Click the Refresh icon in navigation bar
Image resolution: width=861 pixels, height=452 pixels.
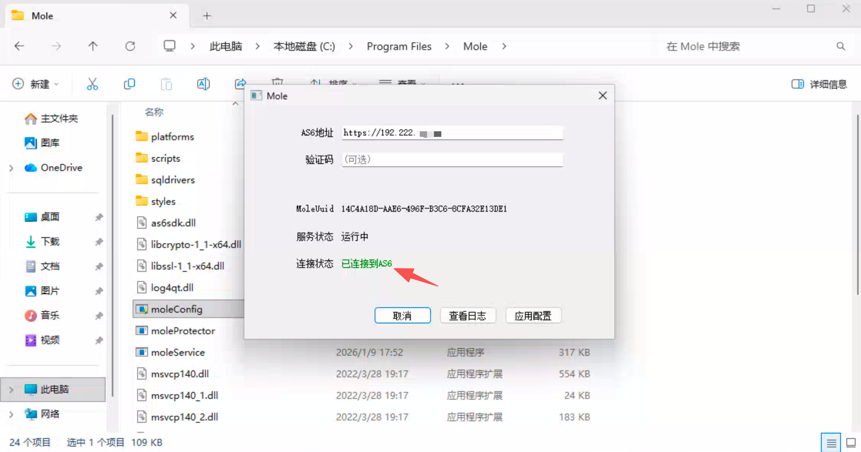click(130, 47)
